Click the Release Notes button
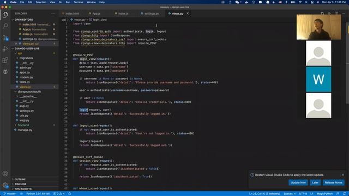The image size is (349, 196). (333, 182)
